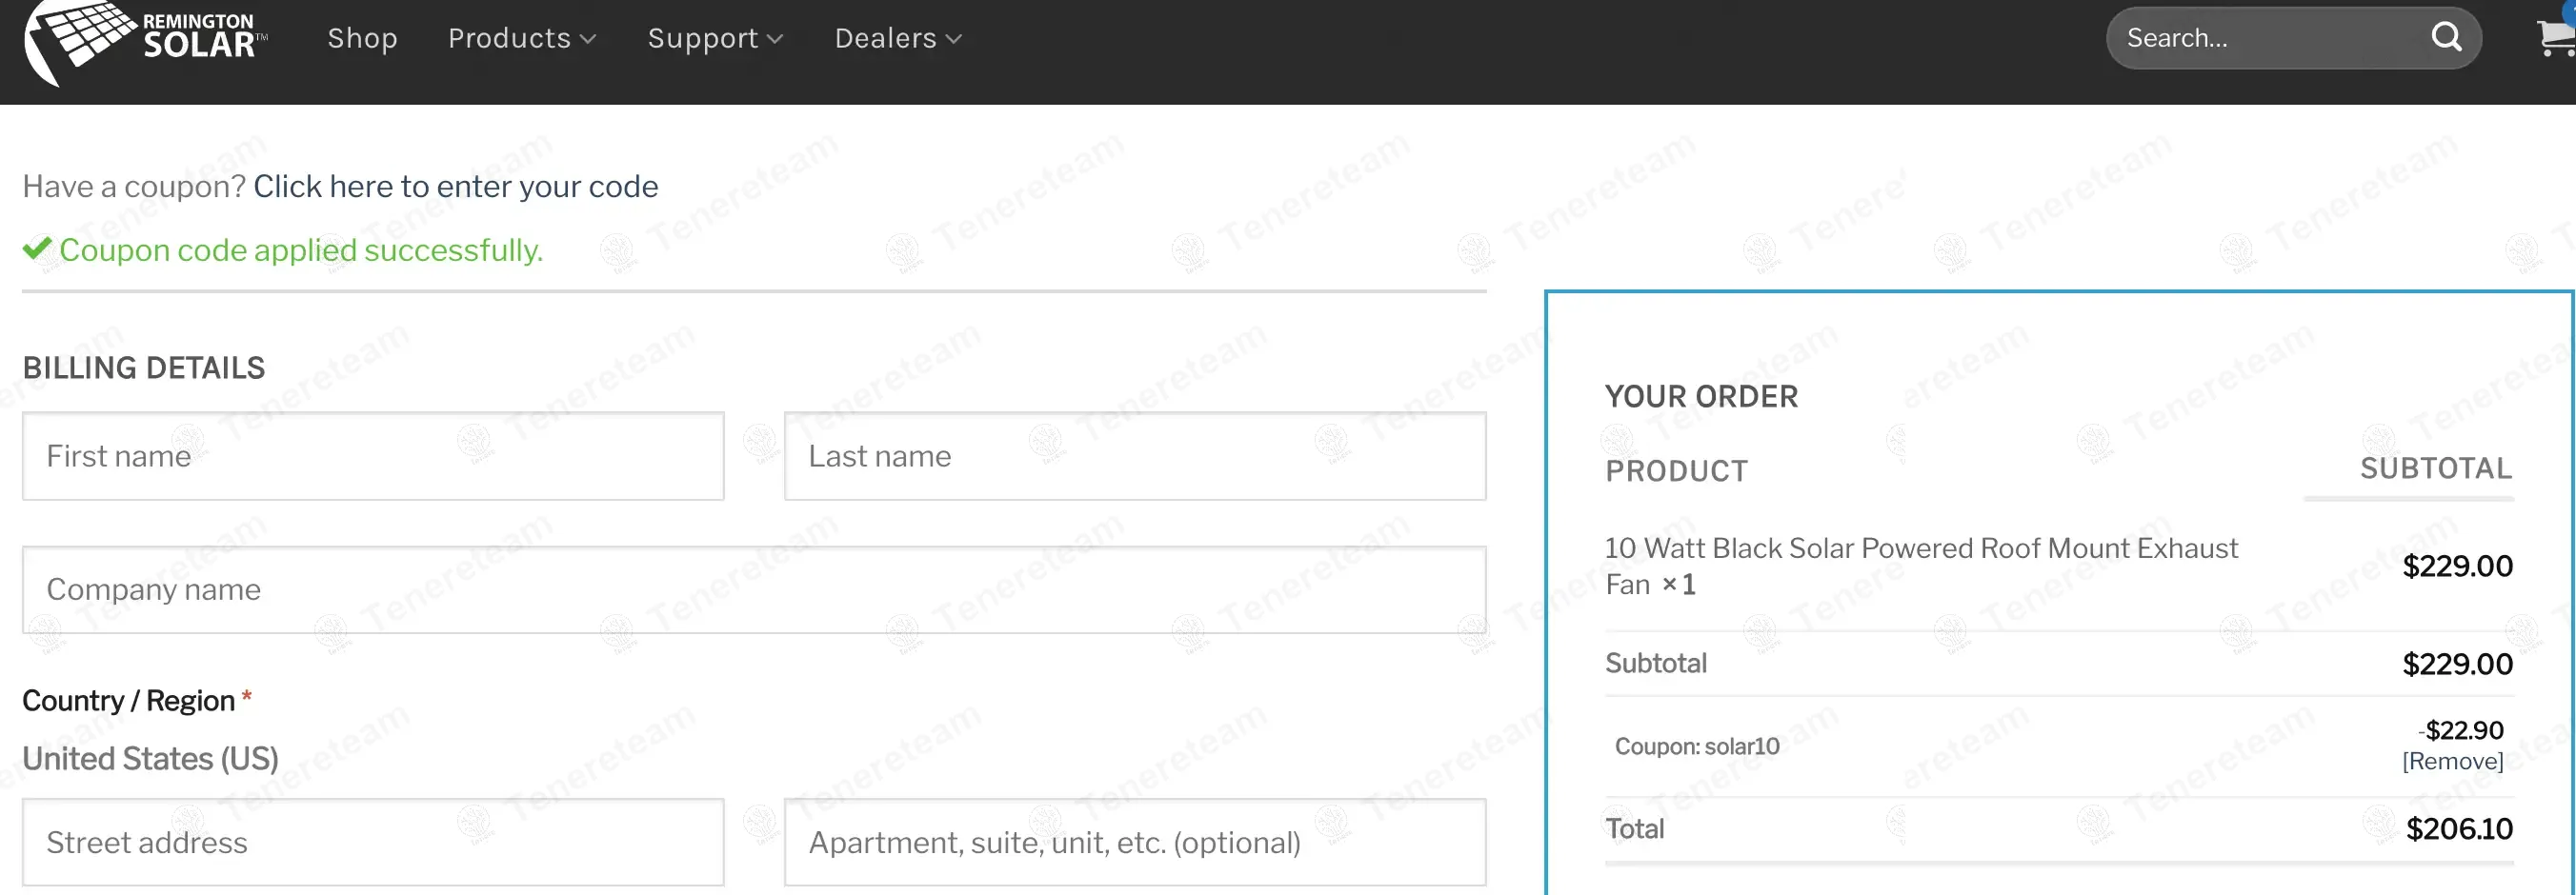Remove the solar10 coupon
Image resolution: width=2576 pixels, height=895 pixels.
pos(2452,761)
